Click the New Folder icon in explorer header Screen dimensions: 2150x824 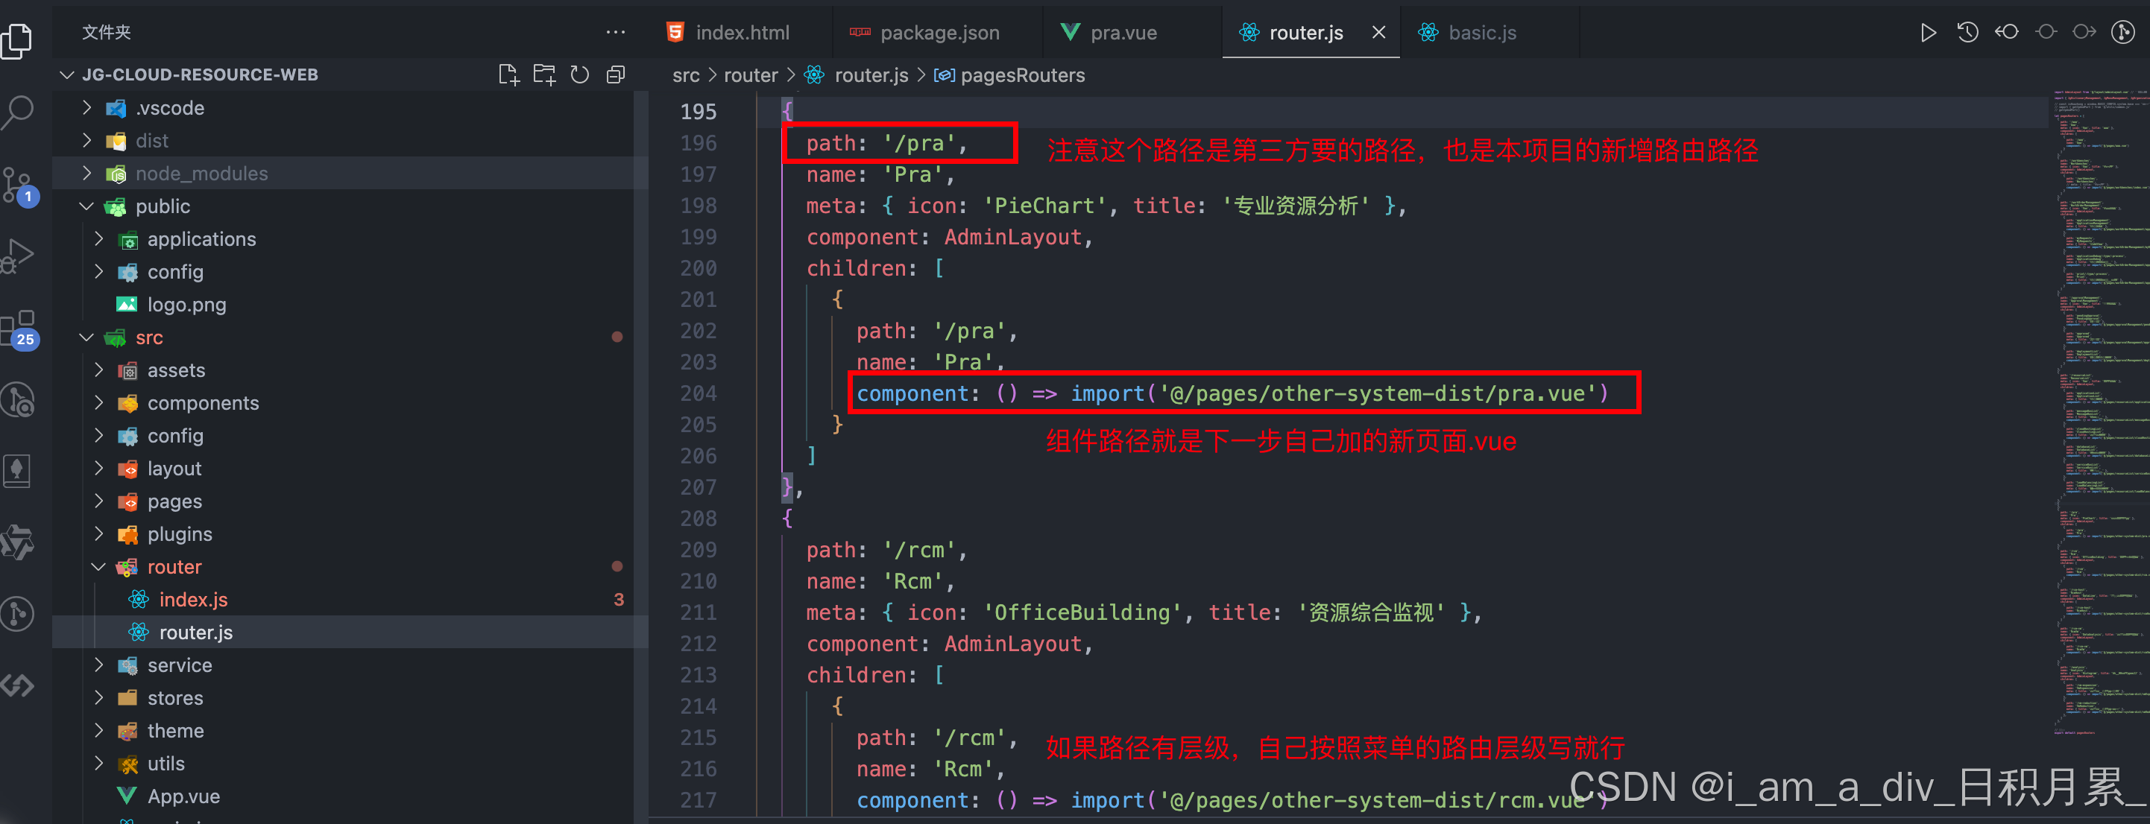click(x=544, y=75)
